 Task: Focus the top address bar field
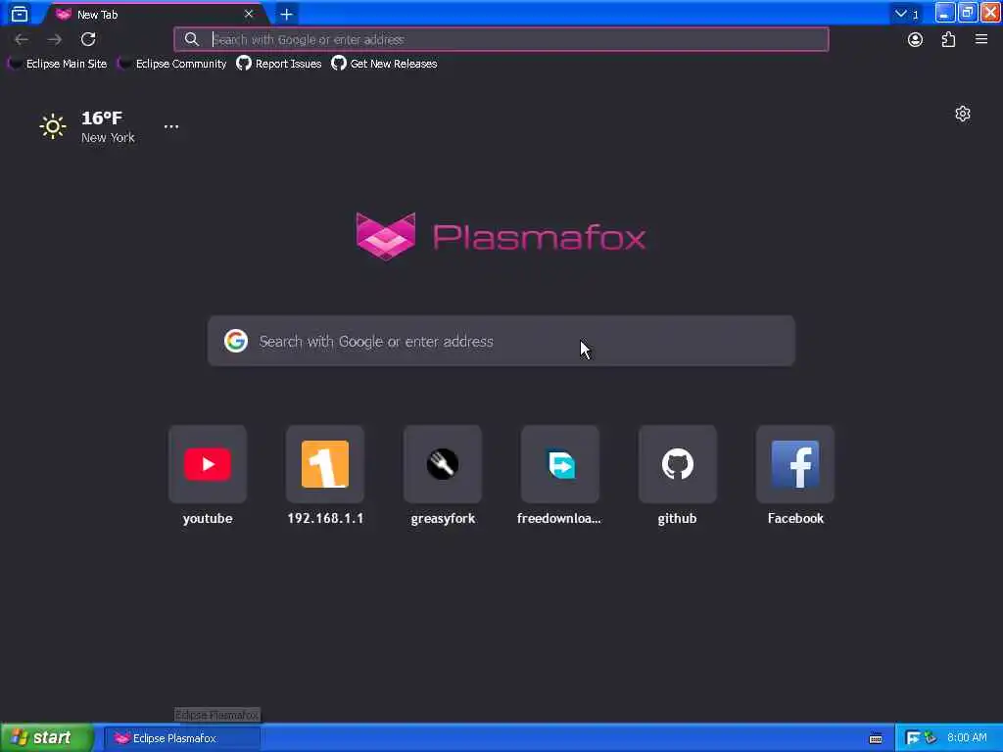click(501, 39)
